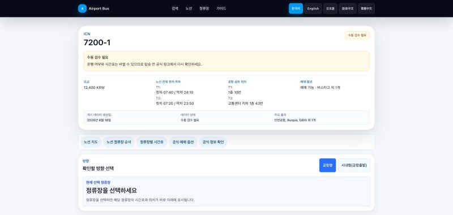Click the ICN airport label
453x215 pixels.
(x=87, y=34)
